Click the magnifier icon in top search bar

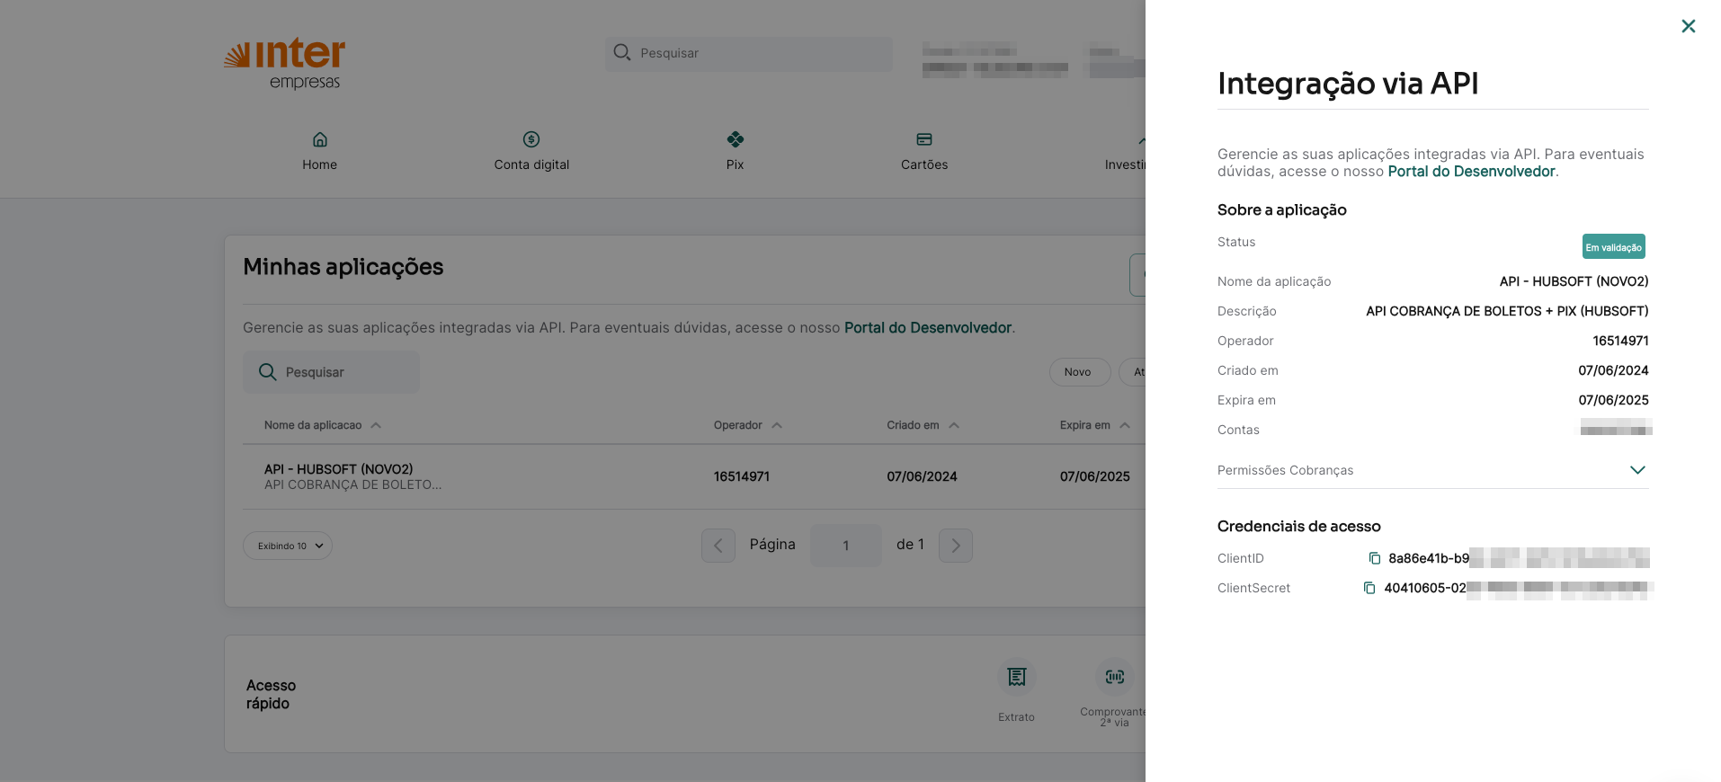pyautogui.click(x=621, y=52)
